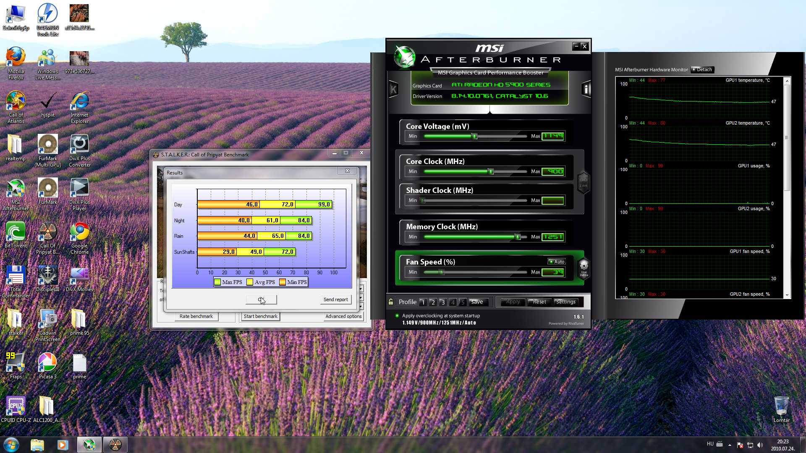806x453 pixels.
Task: Launch Fraps desktop shortcut
Action: (16, 365)
